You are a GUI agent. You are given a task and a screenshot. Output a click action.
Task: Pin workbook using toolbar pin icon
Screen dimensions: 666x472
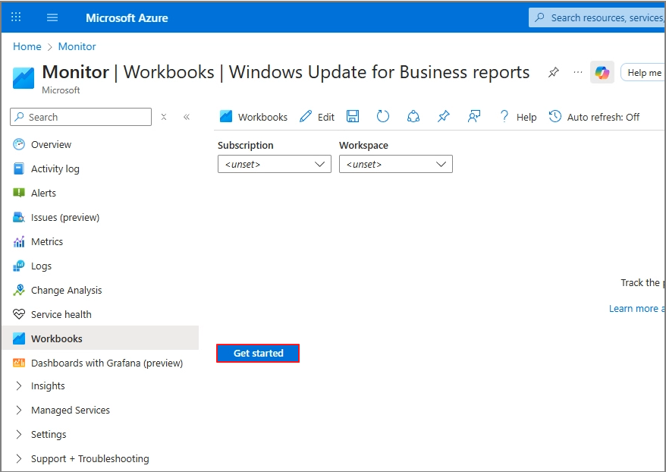[444, 116]
